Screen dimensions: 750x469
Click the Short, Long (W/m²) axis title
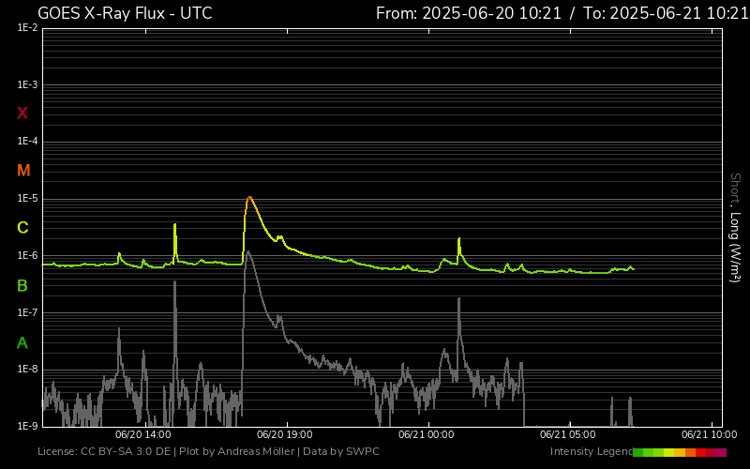pyautogui.click(x=736, y=225)
